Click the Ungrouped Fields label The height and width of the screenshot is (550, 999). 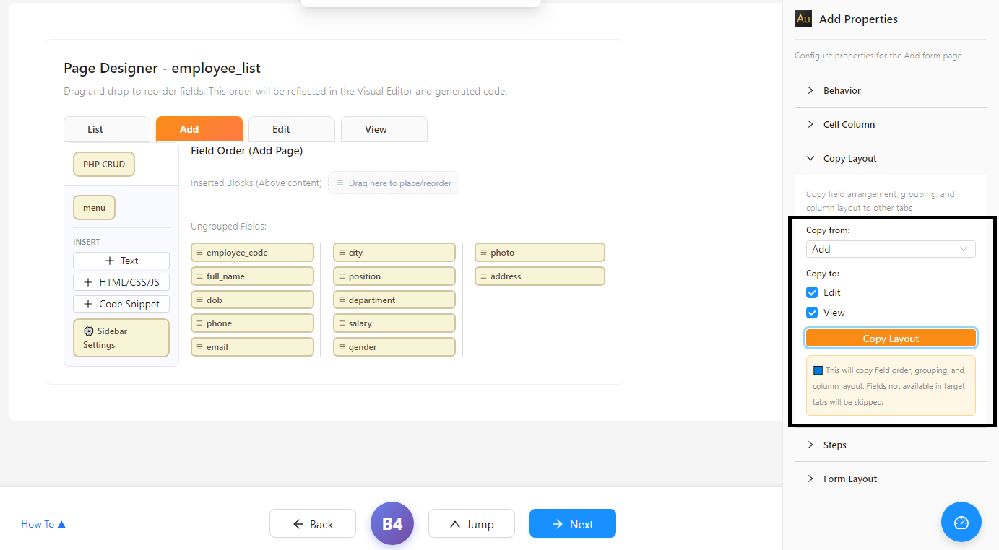coord(229,226)
